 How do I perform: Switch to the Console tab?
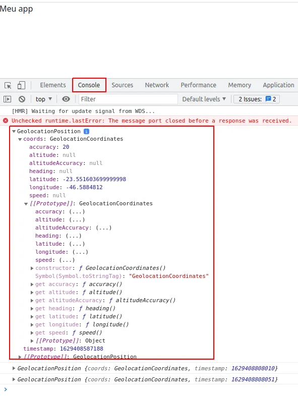click(x=89, y=85)
